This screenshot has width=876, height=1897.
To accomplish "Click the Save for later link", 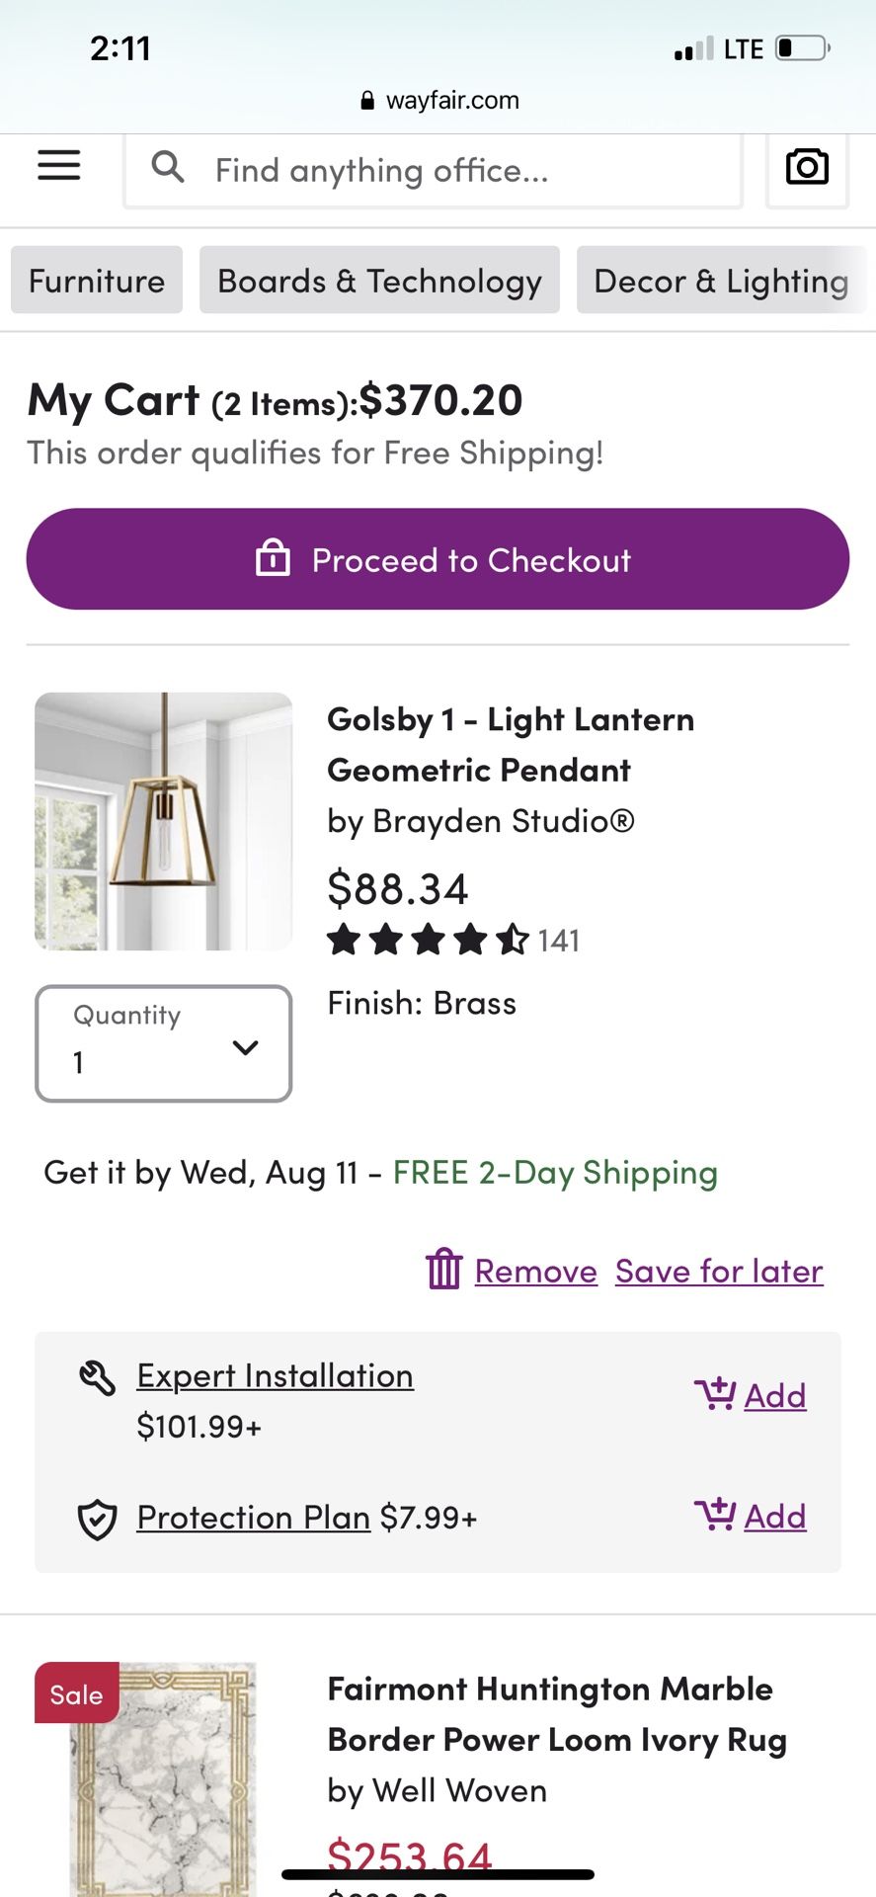I will click(x=719, y=1272).
